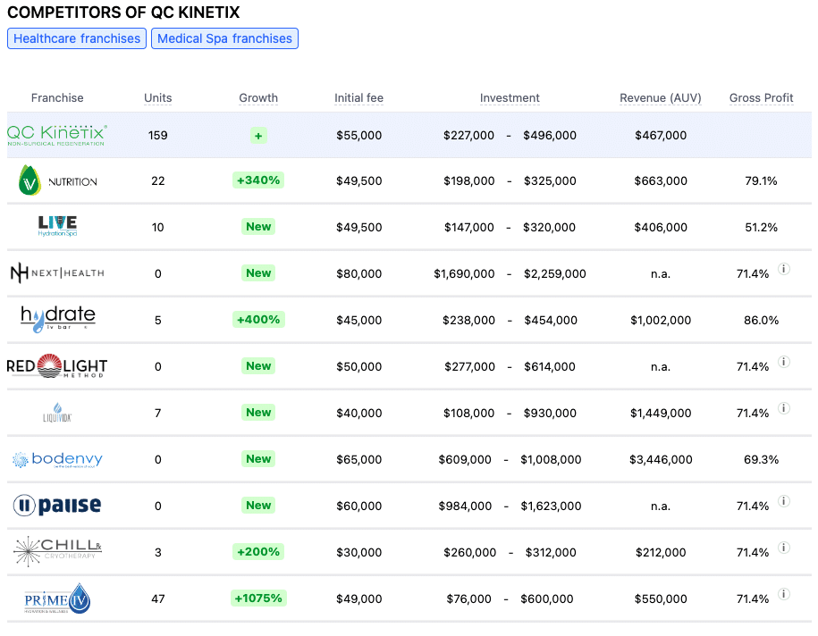The width and height of the screenshot is (818, 636).
Task: Click the 79.1% gross profit value
Action: 761,181
